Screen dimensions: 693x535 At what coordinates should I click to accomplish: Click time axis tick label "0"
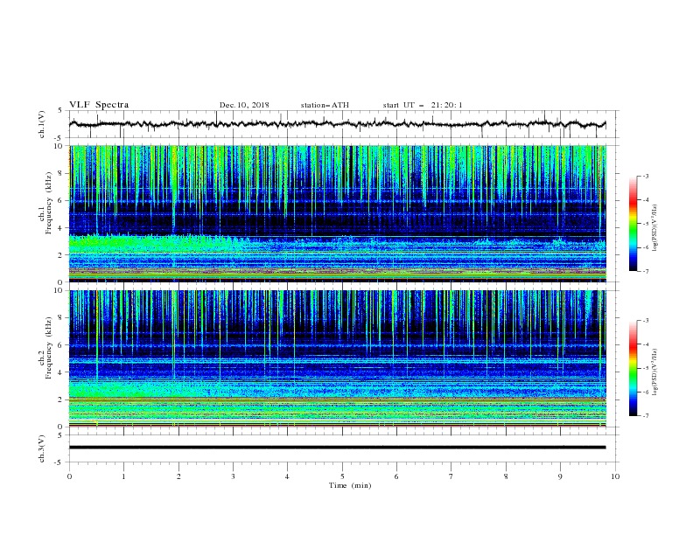(x=69, y=476)
